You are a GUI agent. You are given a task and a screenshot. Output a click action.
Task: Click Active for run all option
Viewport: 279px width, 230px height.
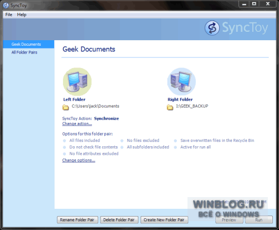click(195, 147)
